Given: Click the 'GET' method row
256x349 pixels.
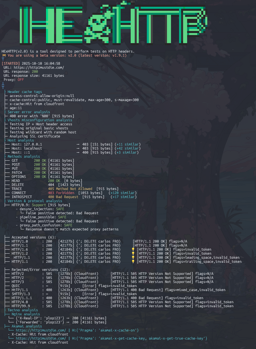Looking at the screenshot, I should [x=43, y=160].
